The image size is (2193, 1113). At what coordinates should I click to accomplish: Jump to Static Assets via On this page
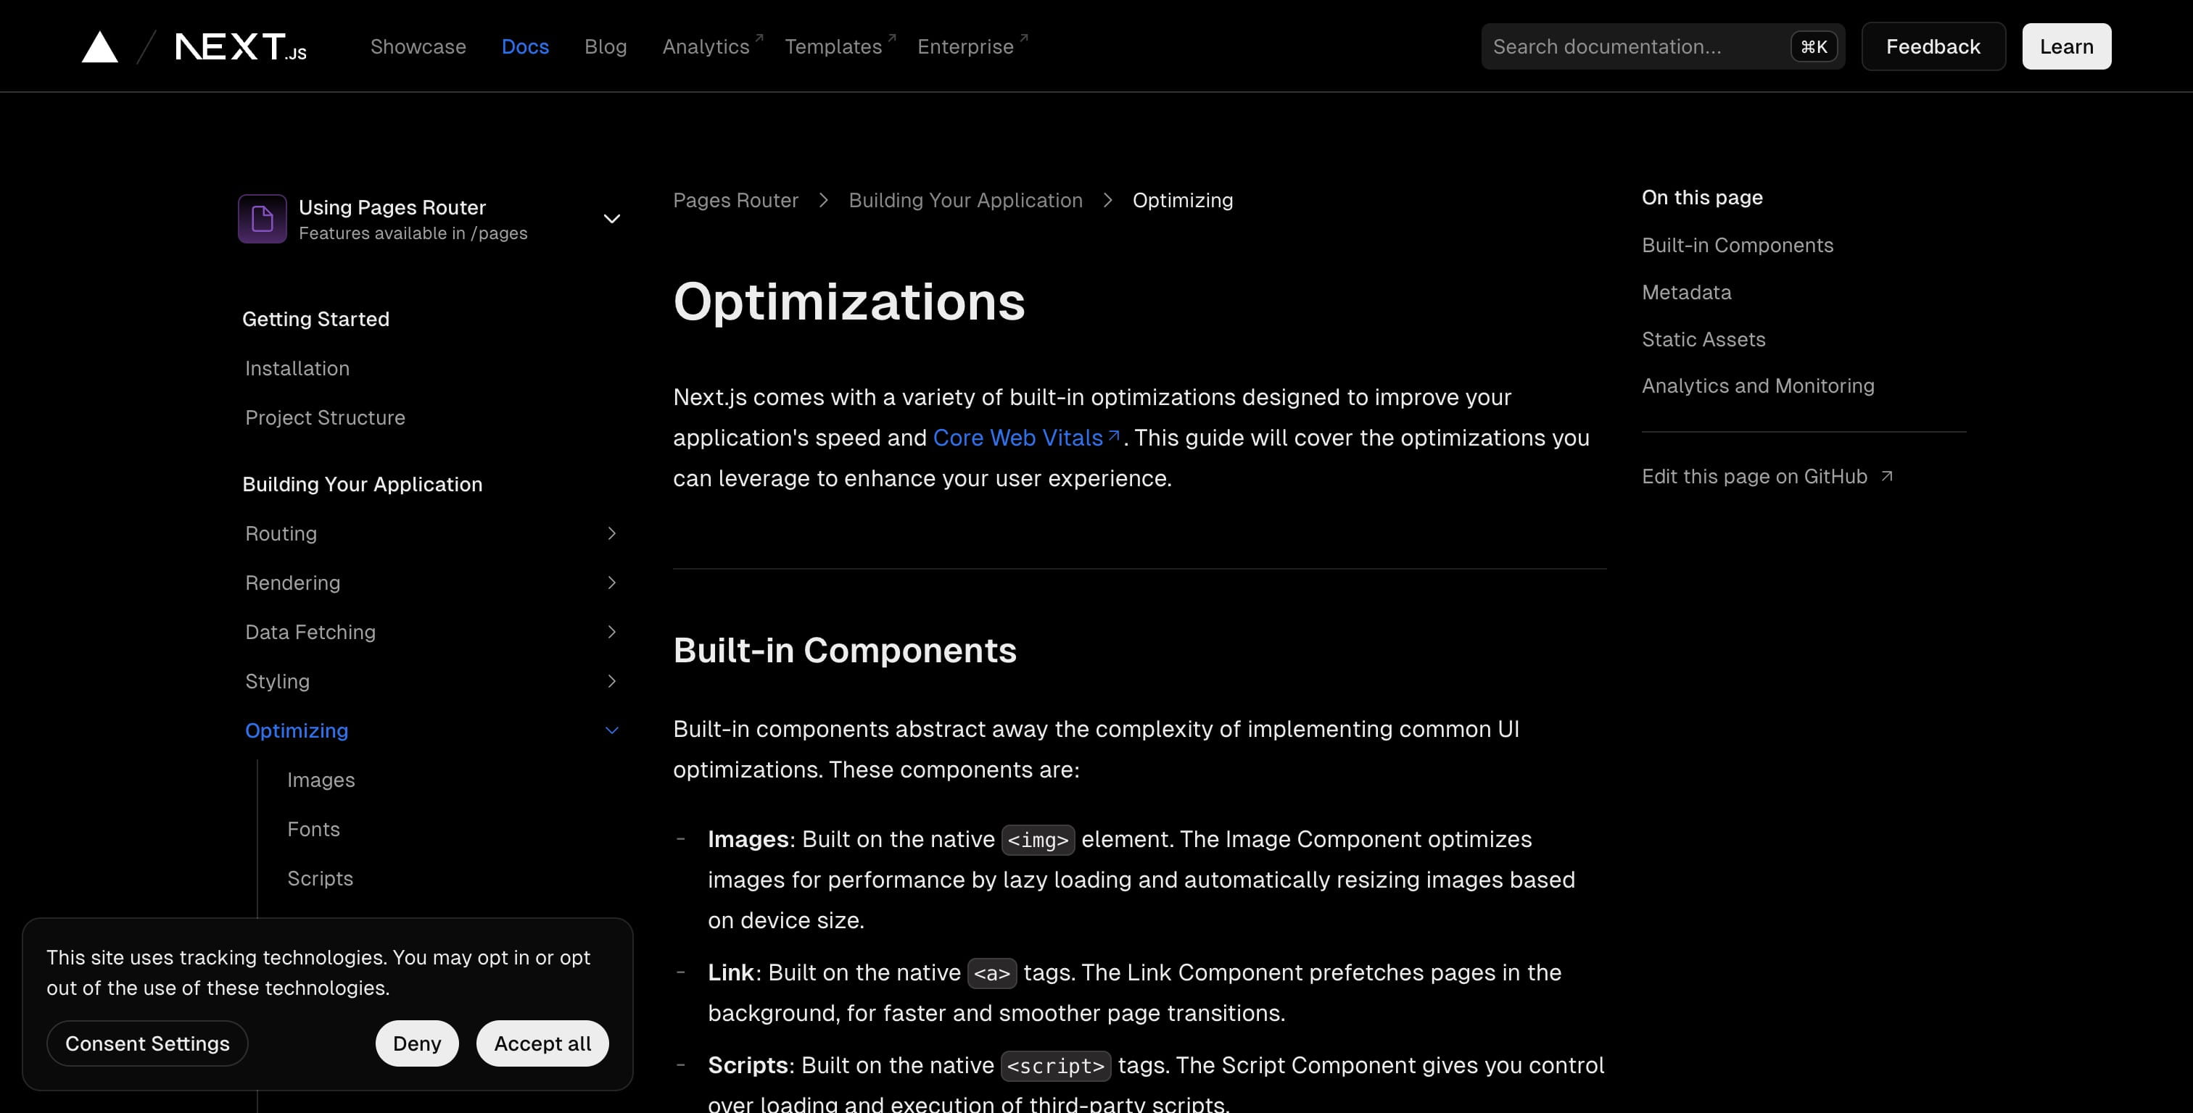click(1703, 338)
